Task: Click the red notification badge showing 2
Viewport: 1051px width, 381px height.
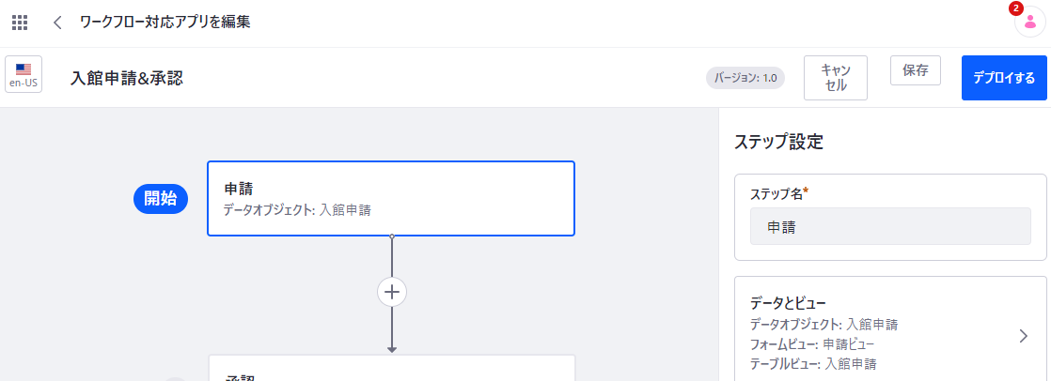Action: pos(1015,8)
